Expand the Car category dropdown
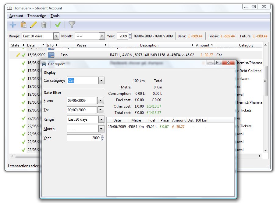Viewport: 277px width, 203px height. tap(101, 81)
